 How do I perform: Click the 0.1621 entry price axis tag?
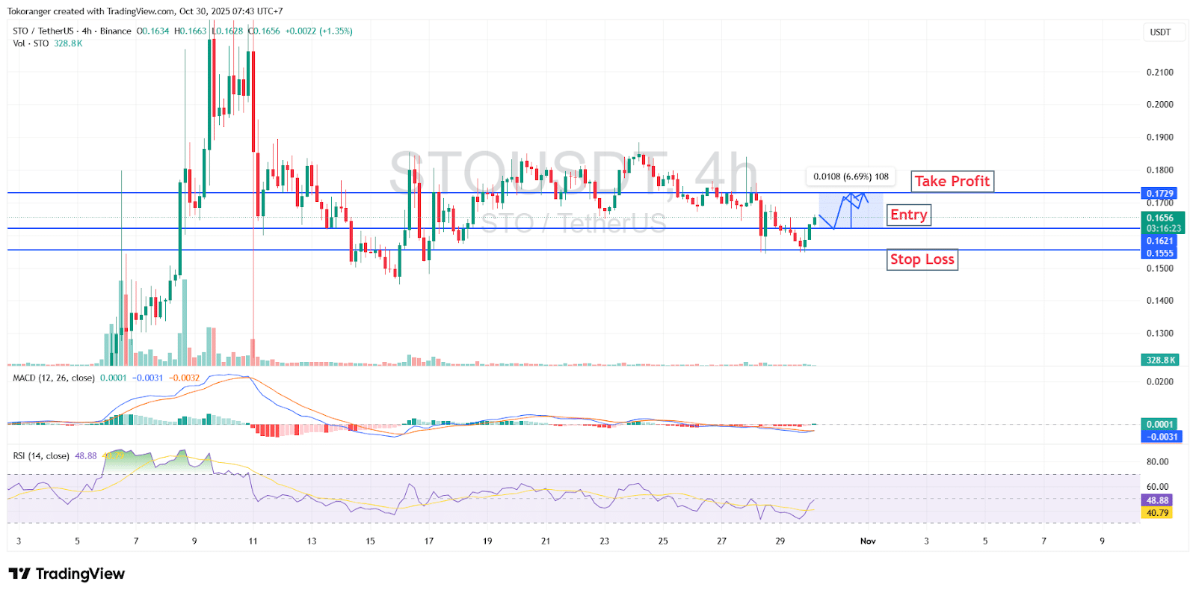(x=1159, y=241)
